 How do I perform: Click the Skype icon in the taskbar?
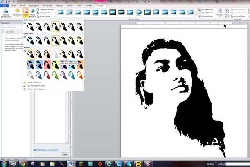click(128, 163)
